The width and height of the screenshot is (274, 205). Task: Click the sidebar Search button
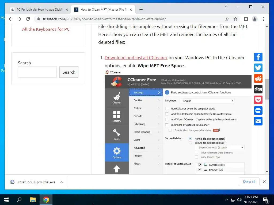(69, 72)
